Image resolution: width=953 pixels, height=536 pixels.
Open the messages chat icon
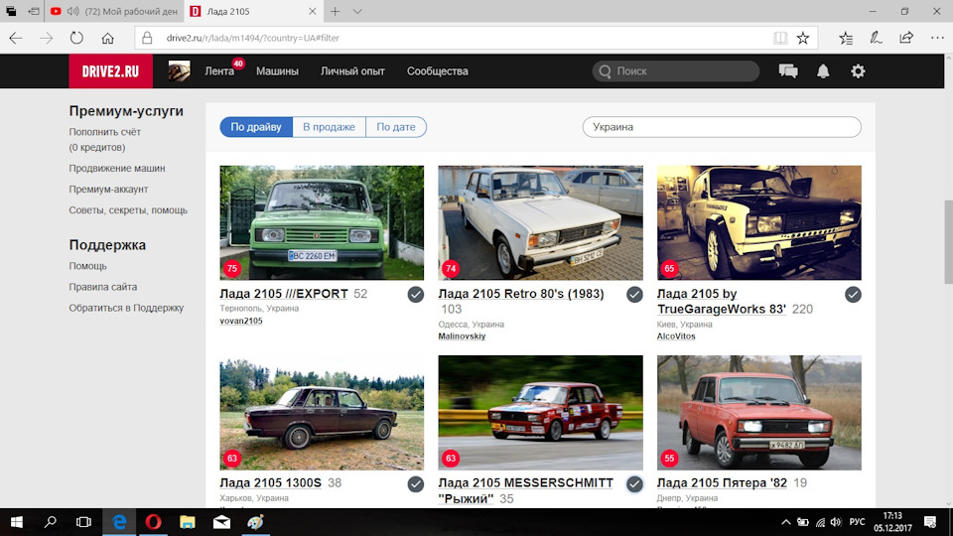788,71
